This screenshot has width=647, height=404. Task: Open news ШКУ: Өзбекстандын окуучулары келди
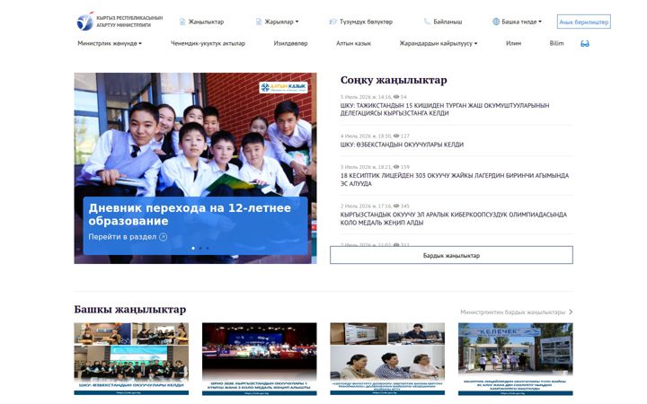[402, 145]
